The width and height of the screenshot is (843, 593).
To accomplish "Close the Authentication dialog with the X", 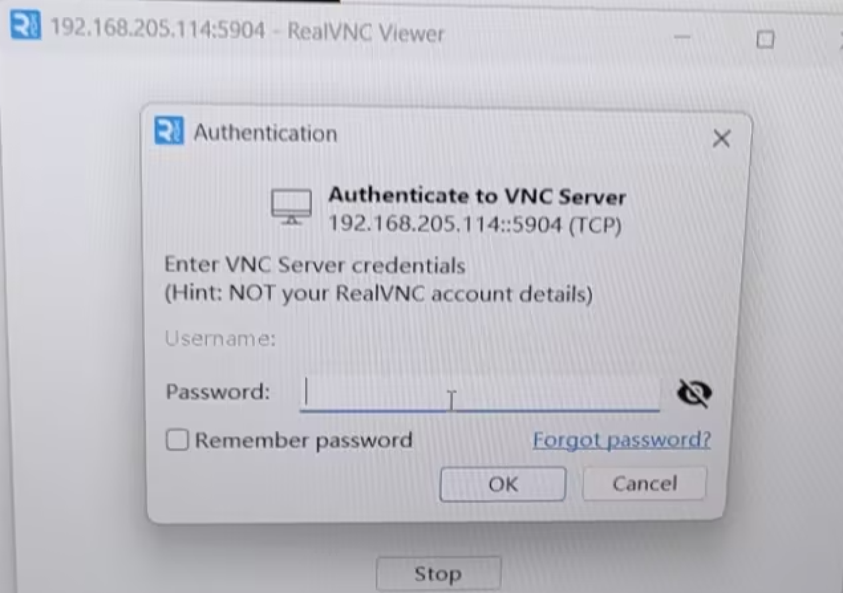I will click(x=721, y=139).
